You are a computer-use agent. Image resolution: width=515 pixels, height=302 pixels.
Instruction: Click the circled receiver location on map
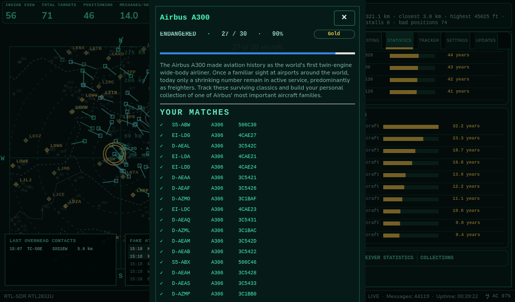(114, 154)
